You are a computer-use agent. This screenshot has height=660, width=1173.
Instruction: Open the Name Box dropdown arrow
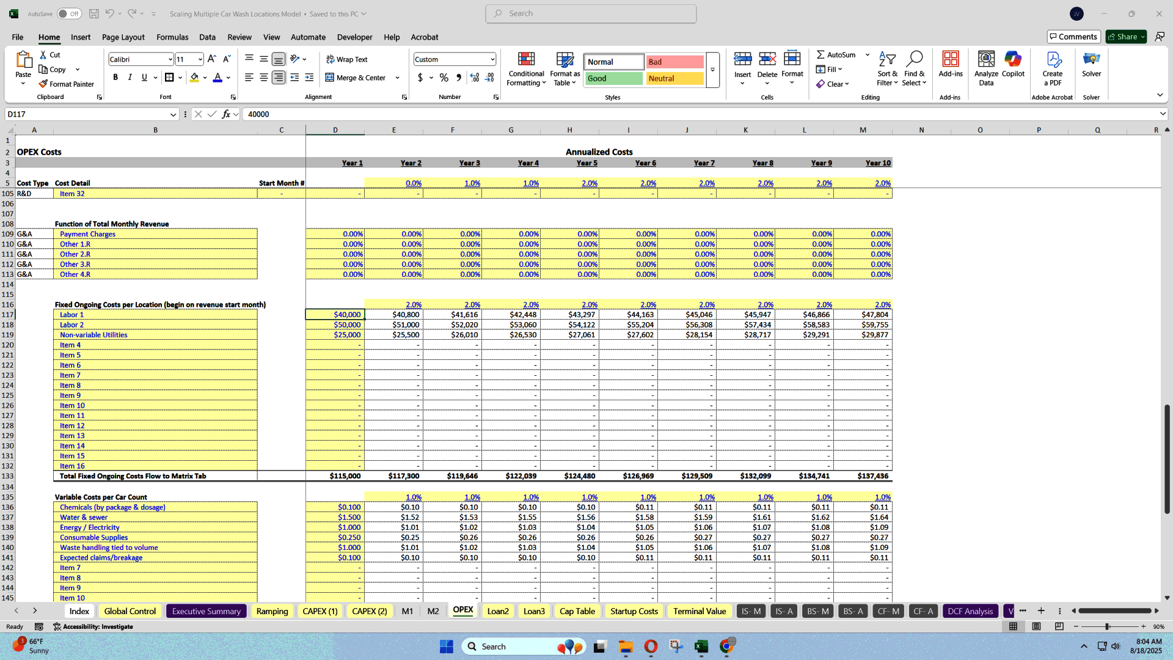pyautogui.click(x=173, y=114)
